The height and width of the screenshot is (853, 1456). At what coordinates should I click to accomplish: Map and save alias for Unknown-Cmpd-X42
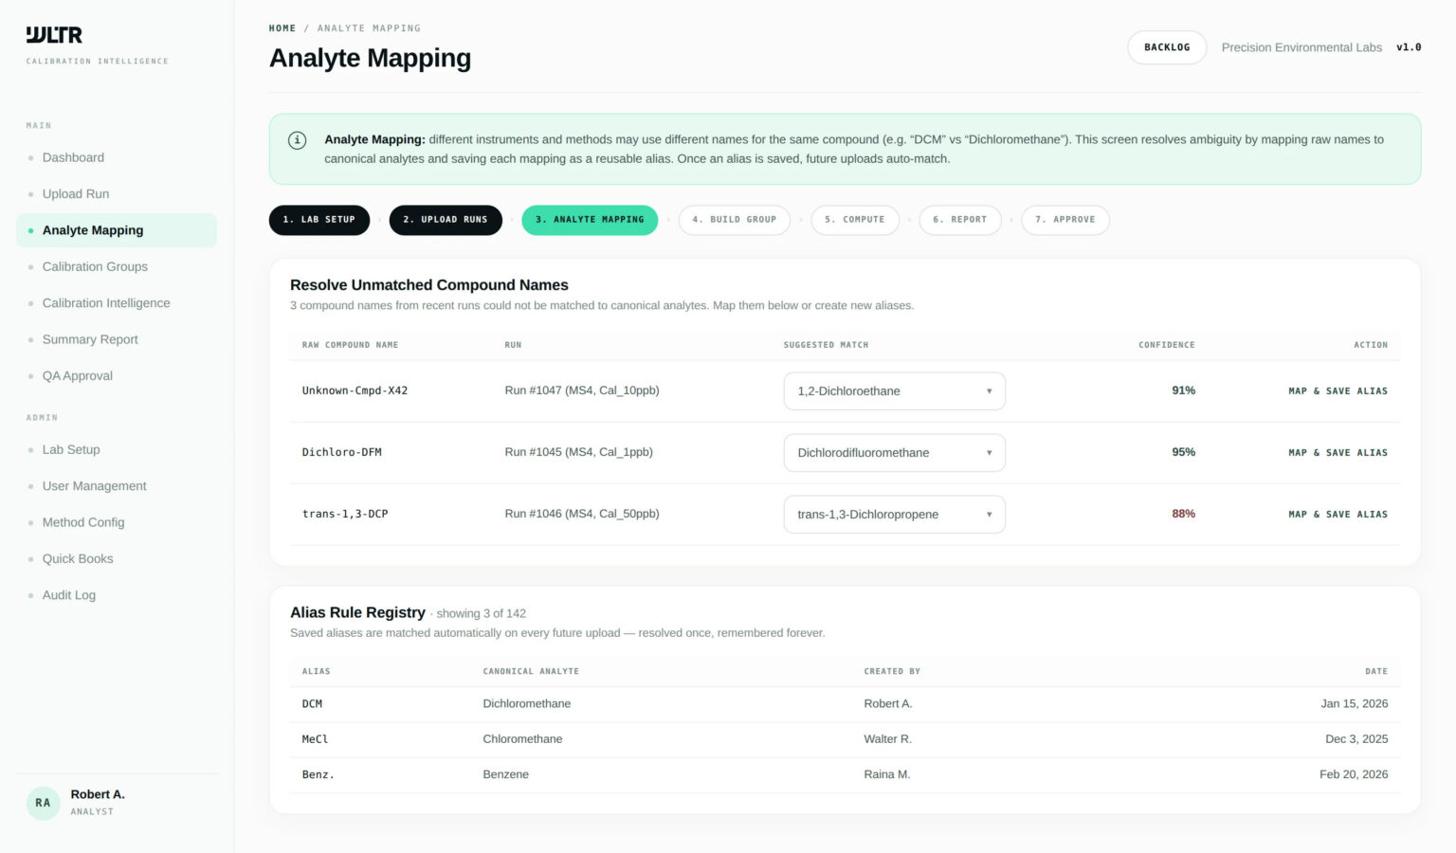tap(1338, 391)
